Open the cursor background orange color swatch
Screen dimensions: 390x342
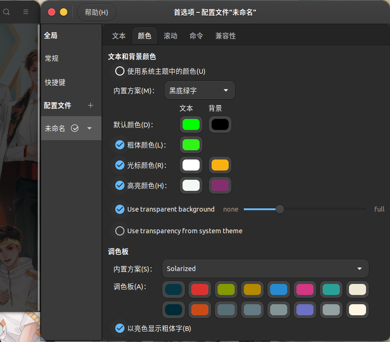pyautogui.click(x=220, y=165)
